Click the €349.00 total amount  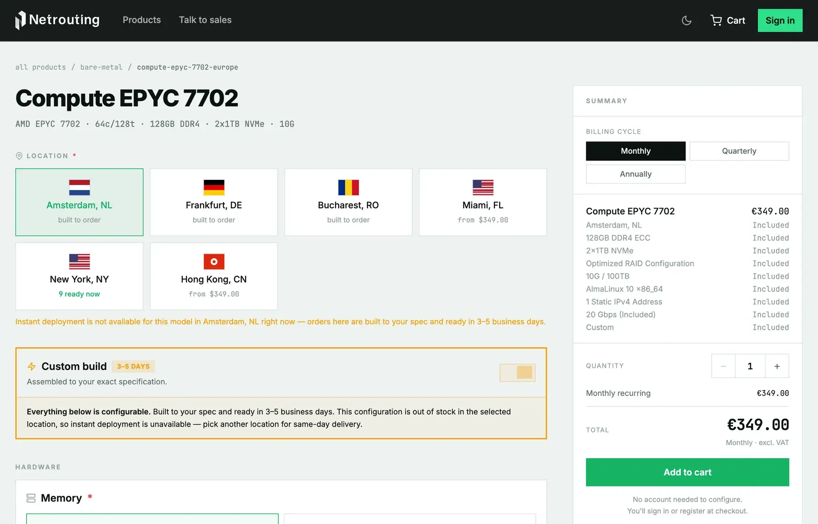tap(758, 424)
